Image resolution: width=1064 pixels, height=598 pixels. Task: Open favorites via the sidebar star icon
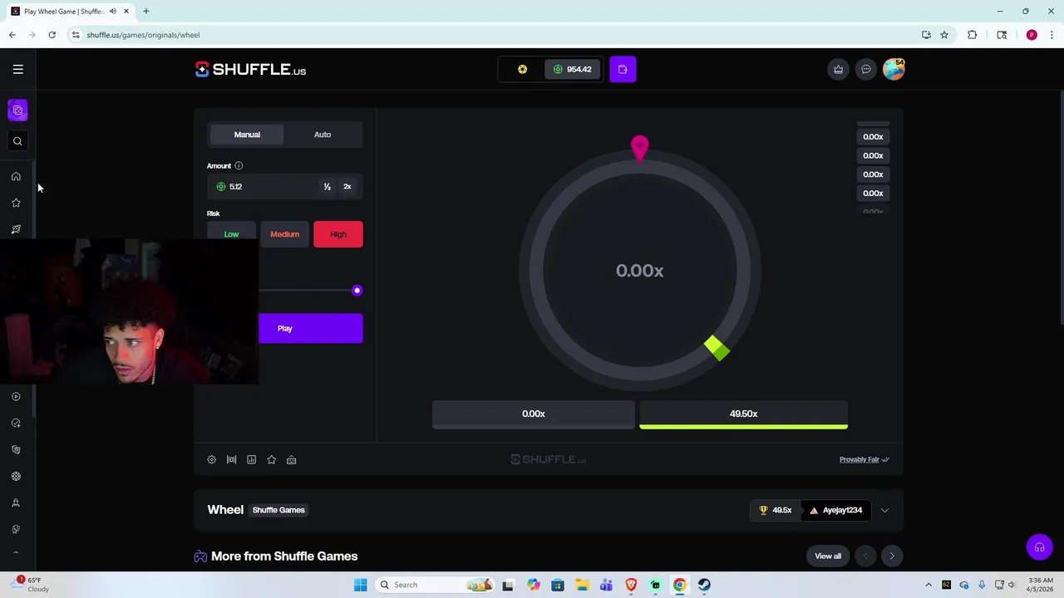click(x=16, y=203)
